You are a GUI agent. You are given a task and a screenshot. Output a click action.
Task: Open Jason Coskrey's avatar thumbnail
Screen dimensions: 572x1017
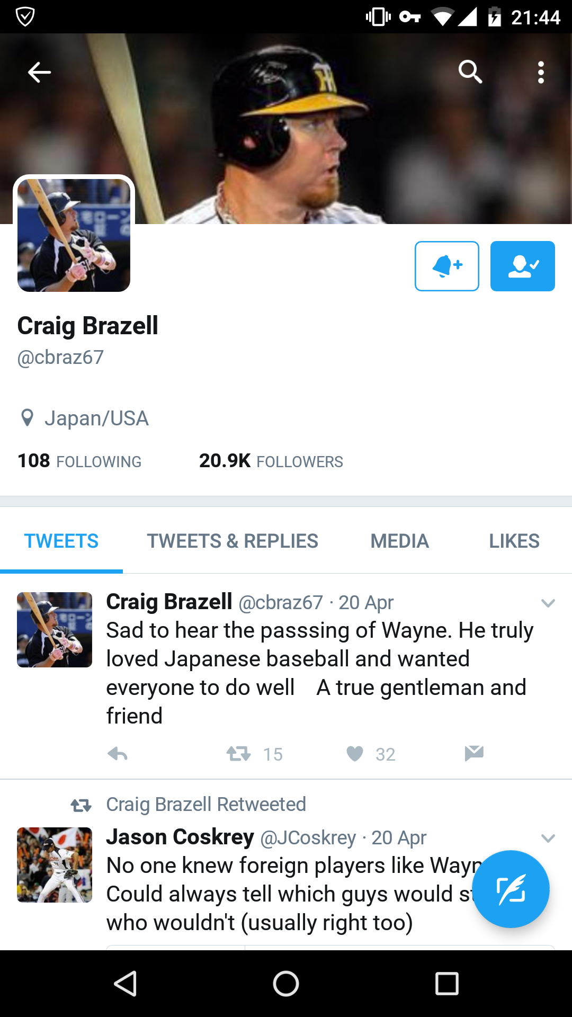(55, 865)
